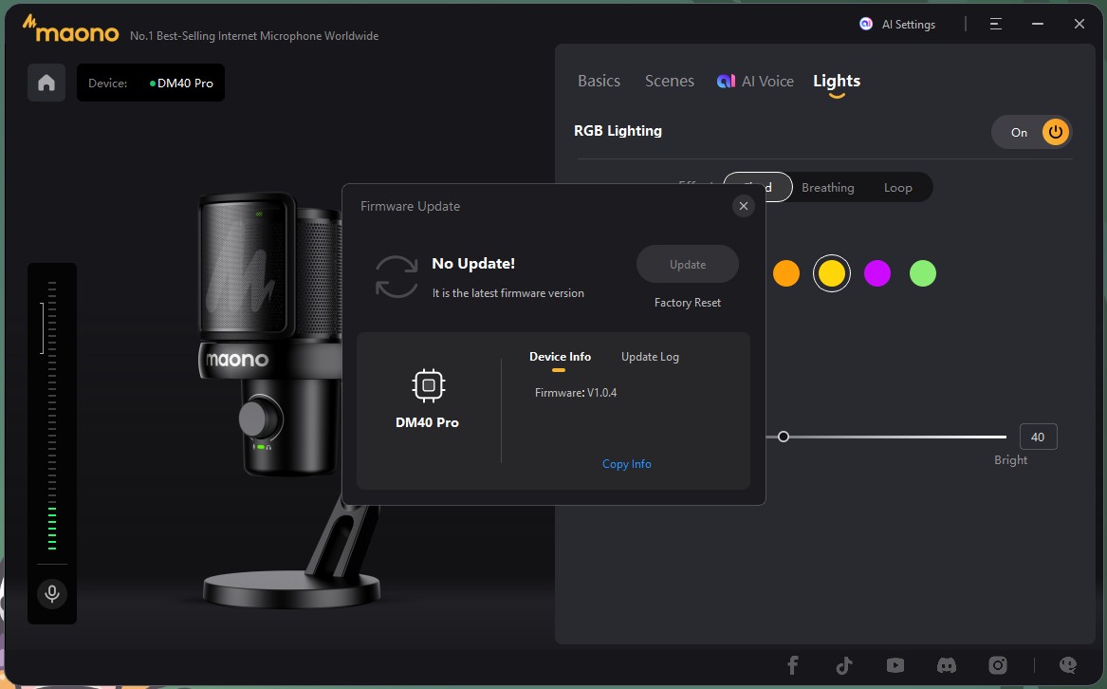Click the support face icon

pos(1068,665)
